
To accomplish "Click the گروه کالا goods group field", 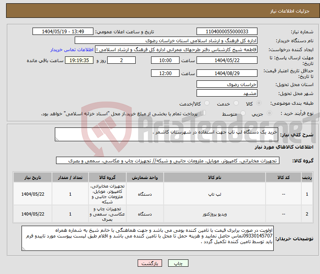I will click(x=168, y=161).
